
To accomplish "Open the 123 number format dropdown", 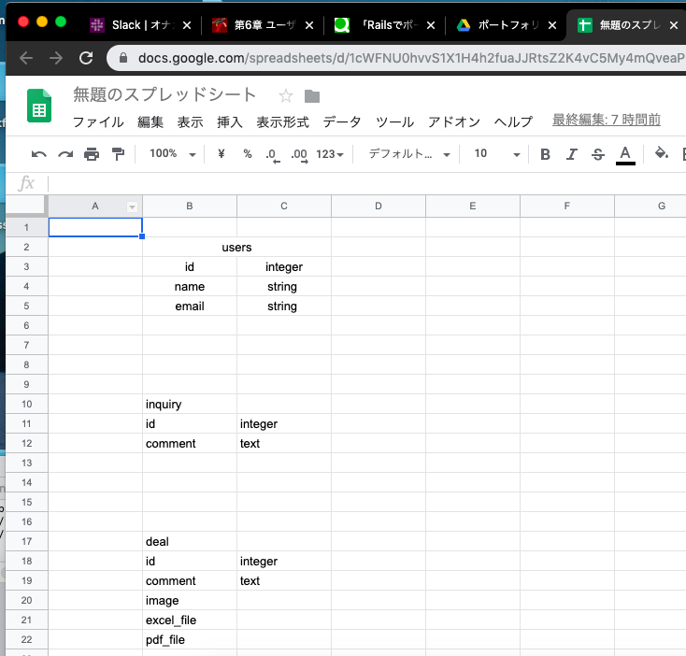I will tap(330, 154).
